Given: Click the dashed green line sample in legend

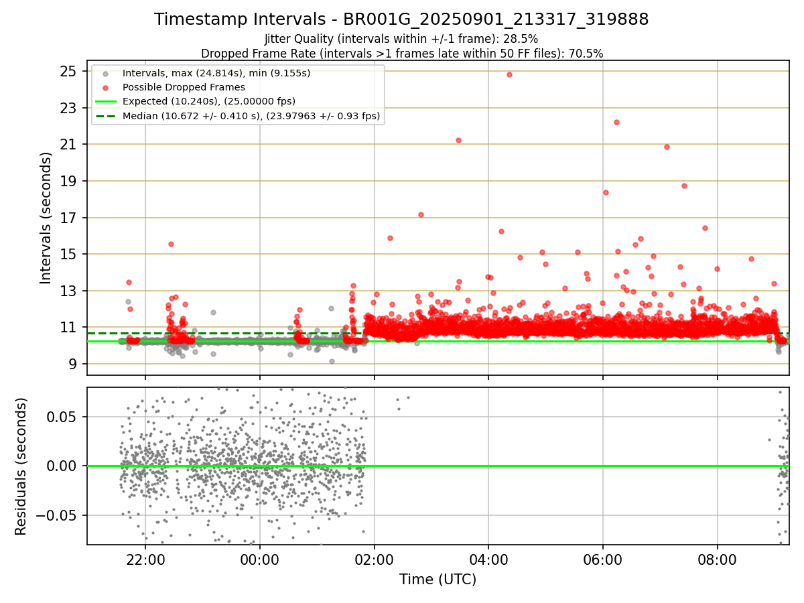Looking at the screenshot, I should click(x=105, y=116).
